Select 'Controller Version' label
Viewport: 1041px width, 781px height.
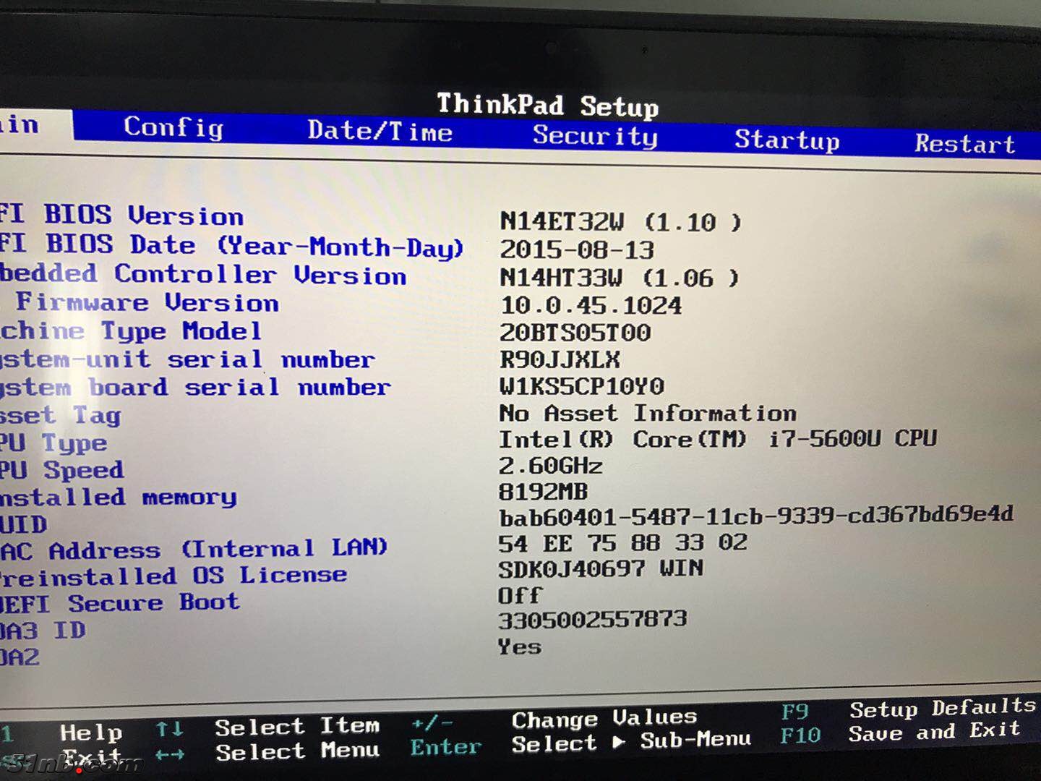coord(260,275)
